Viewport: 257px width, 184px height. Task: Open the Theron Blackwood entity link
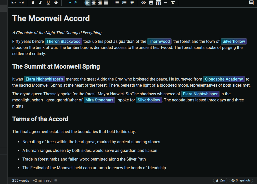(x=63, y=41)
